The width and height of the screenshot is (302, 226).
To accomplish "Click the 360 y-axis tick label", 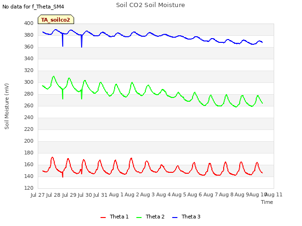I will [29, 47].
